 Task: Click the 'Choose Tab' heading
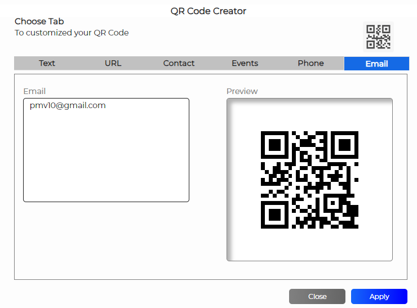(x=39, y=21)
